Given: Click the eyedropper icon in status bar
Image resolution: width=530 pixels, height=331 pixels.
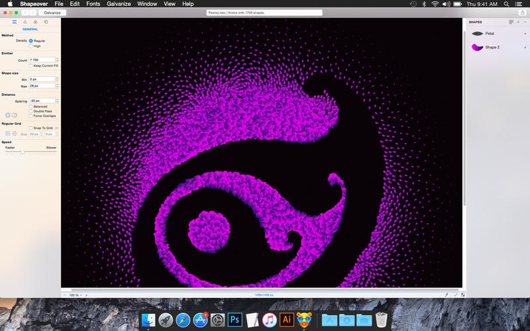Looking at the screenshot, I should click(447, 295).
